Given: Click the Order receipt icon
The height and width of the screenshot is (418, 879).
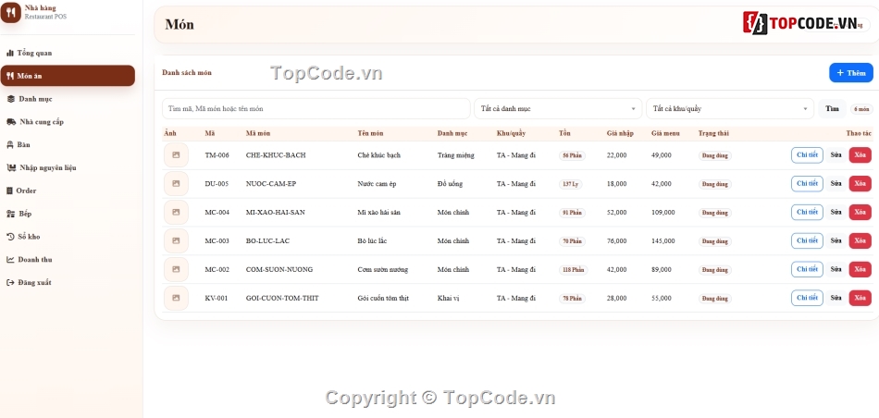Looking at the screenshot, I should pos(9,191).
